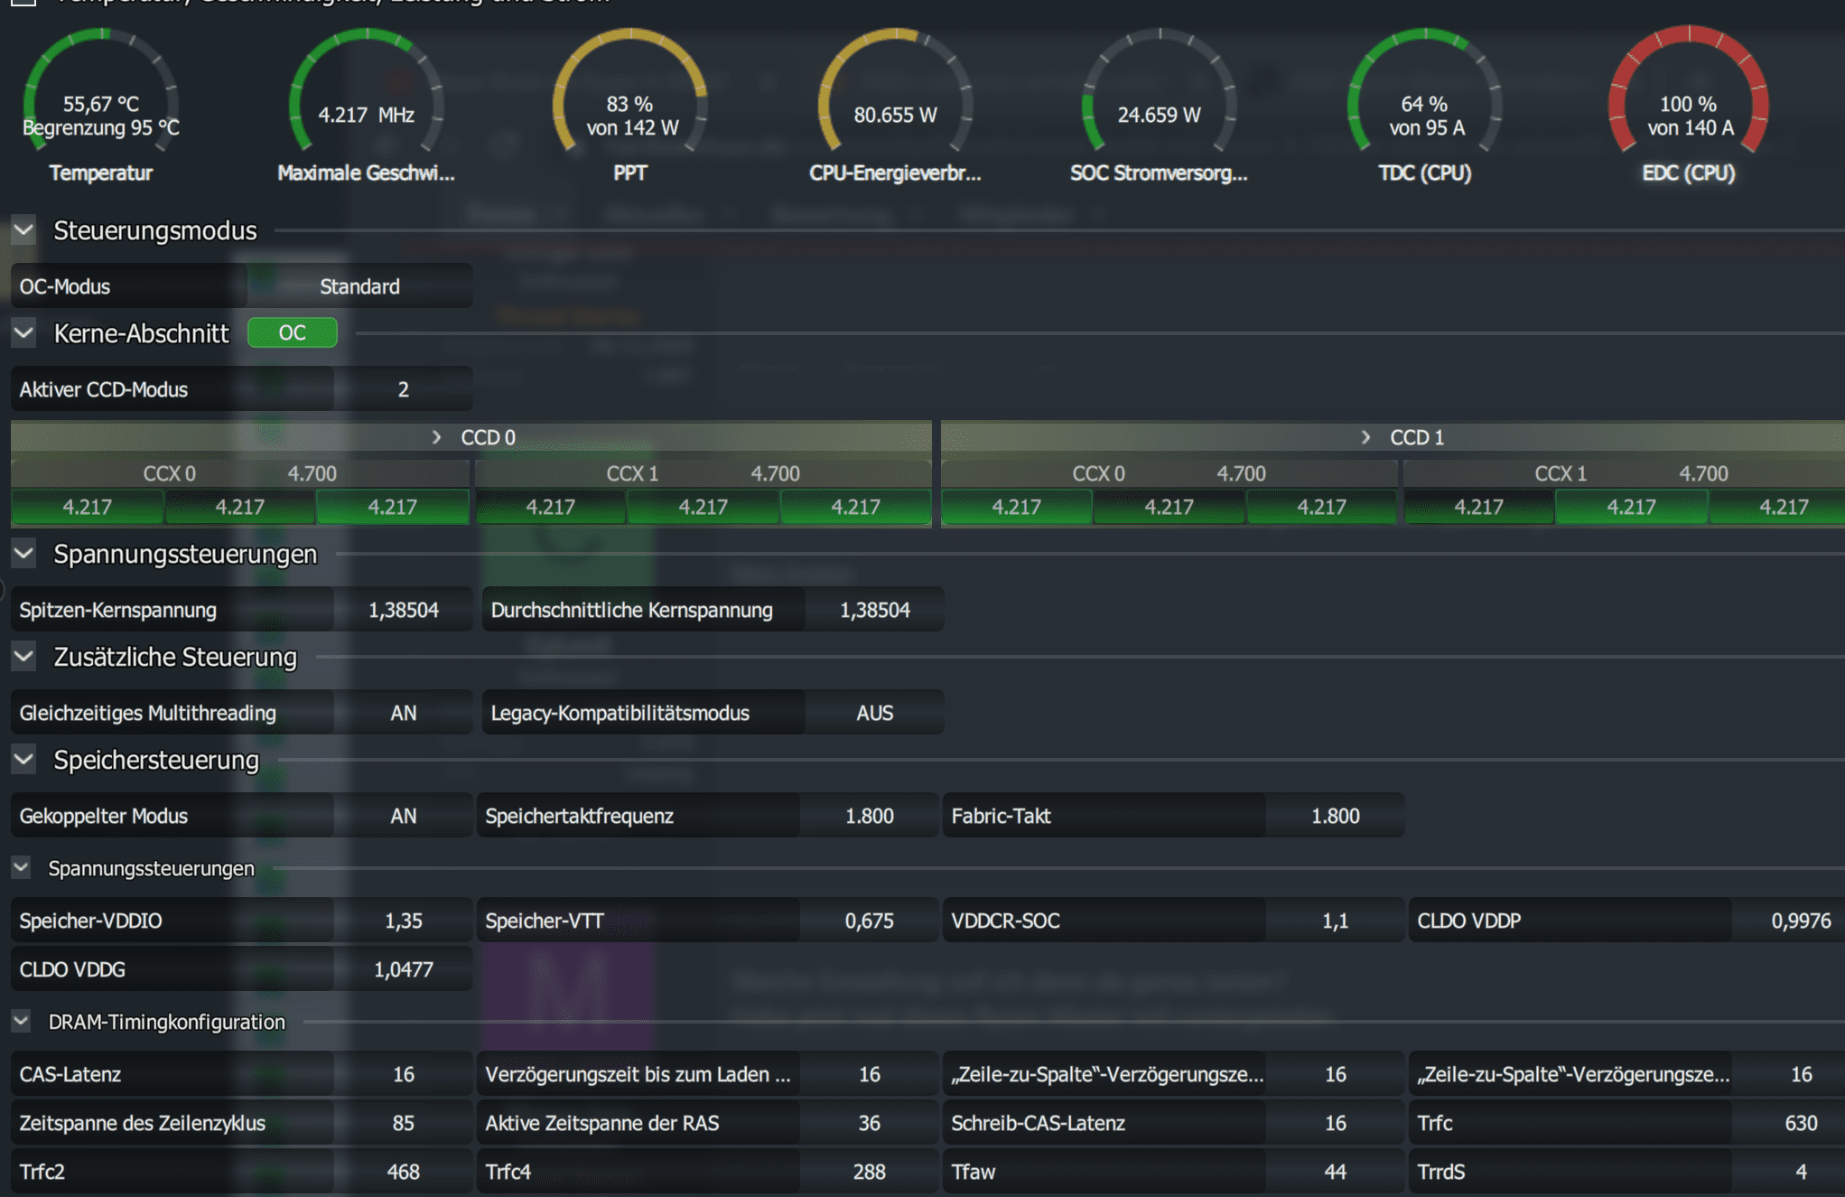The height and width of the screenshot is (1197, 1845).
Task: Click the Durchschnittliche Kernspannung value 1,38504
Action: [x=874, y=610]
